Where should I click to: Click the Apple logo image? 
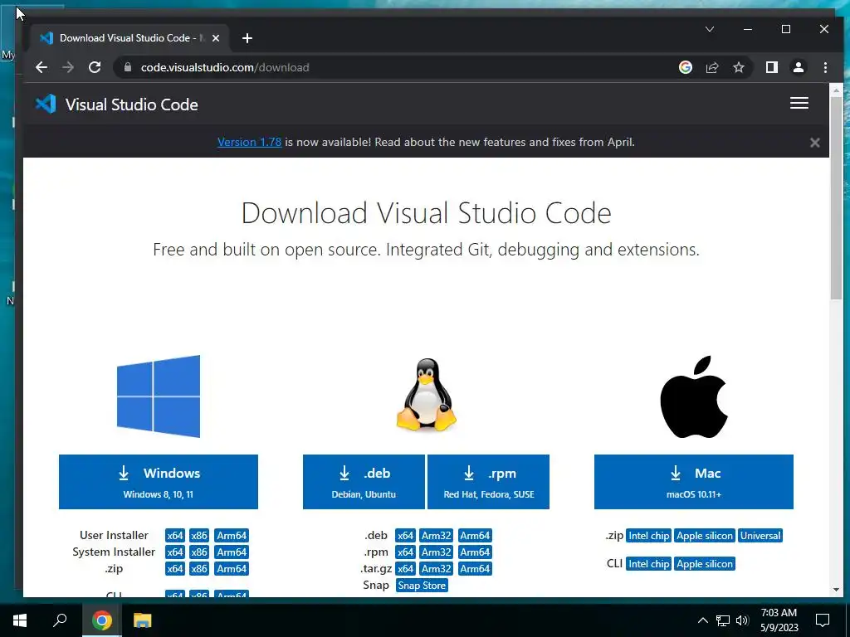pyautogui.click(x=694, y=396)
